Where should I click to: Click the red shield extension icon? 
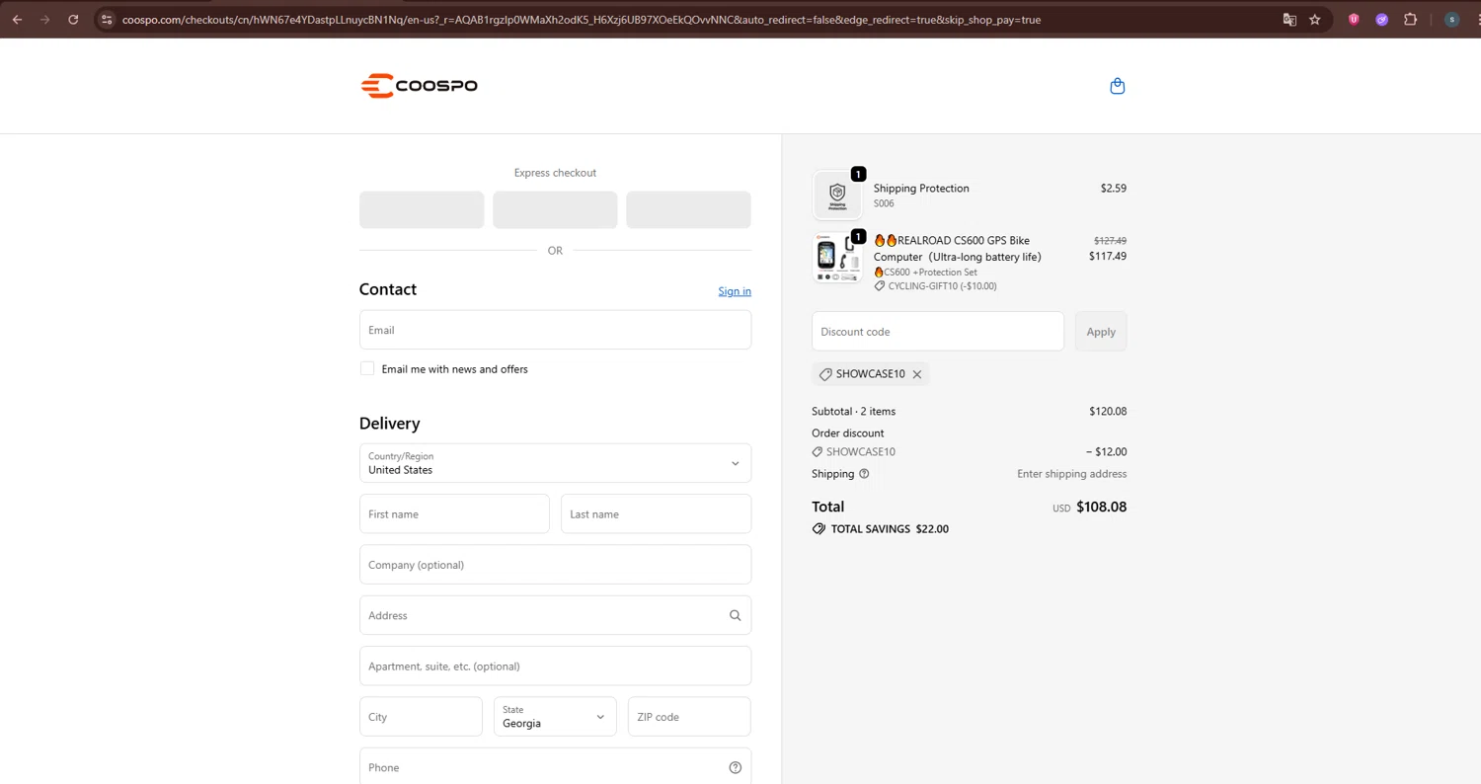1354,19
